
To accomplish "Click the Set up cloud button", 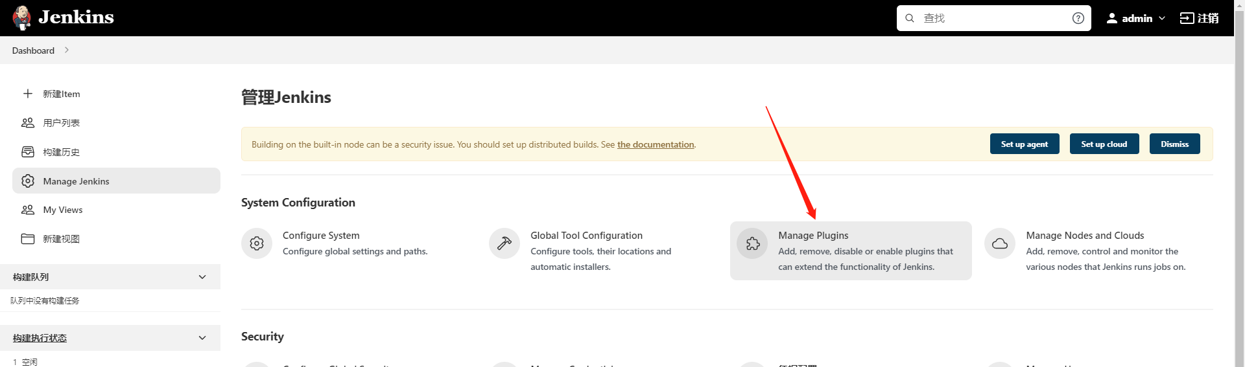I will tap(1104, 144).
